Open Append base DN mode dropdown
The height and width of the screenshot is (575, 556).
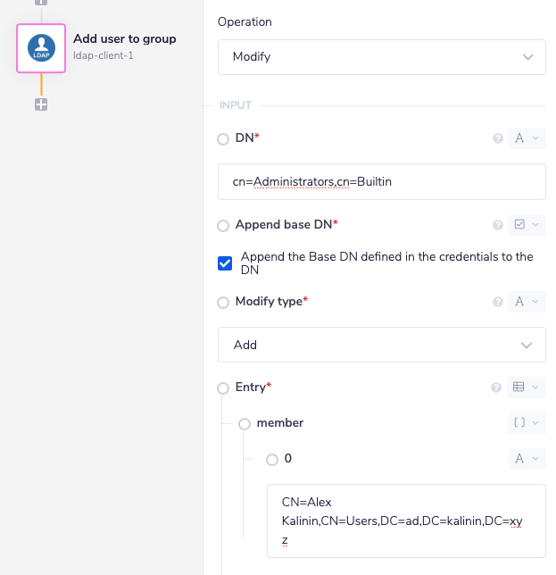click(x=527, y=225)
